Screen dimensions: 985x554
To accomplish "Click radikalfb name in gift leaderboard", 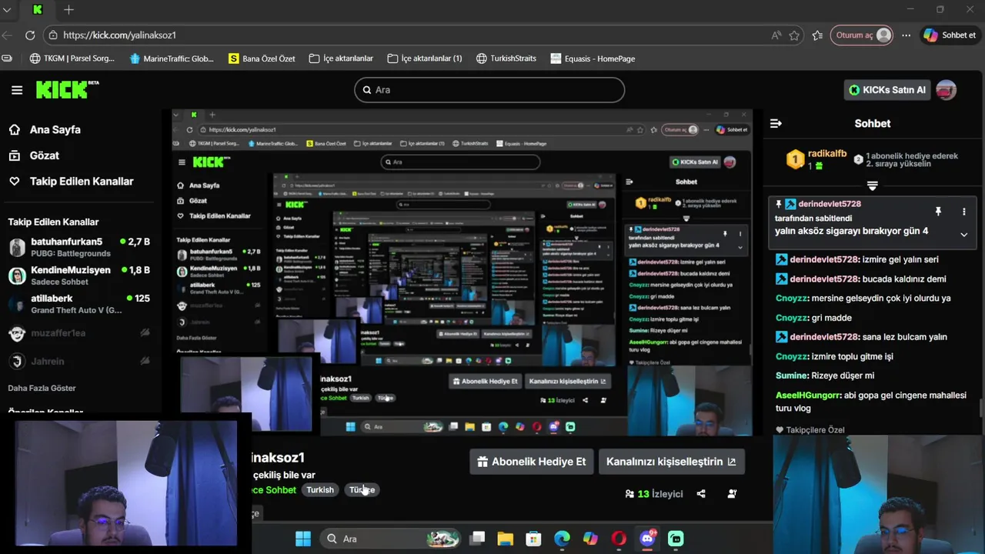I will [x=827, y=155].
